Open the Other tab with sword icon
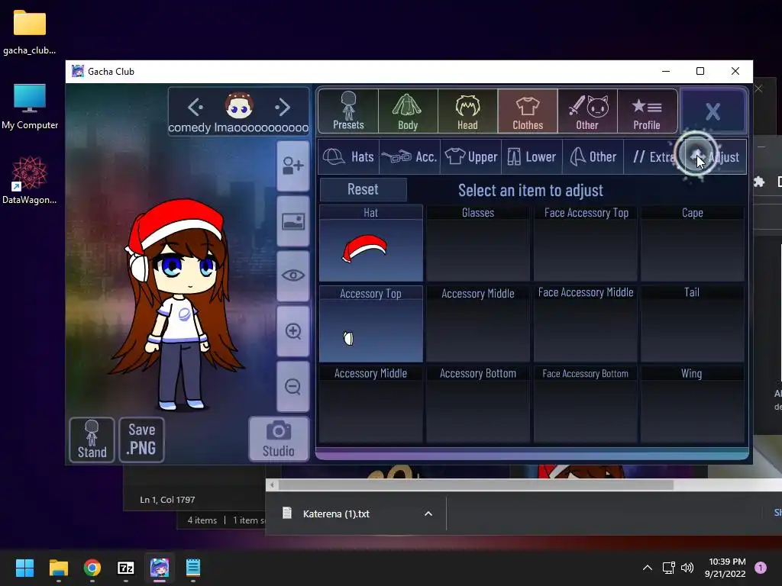The height and width of the screenshot is (586, 782). tap(587, 111)
